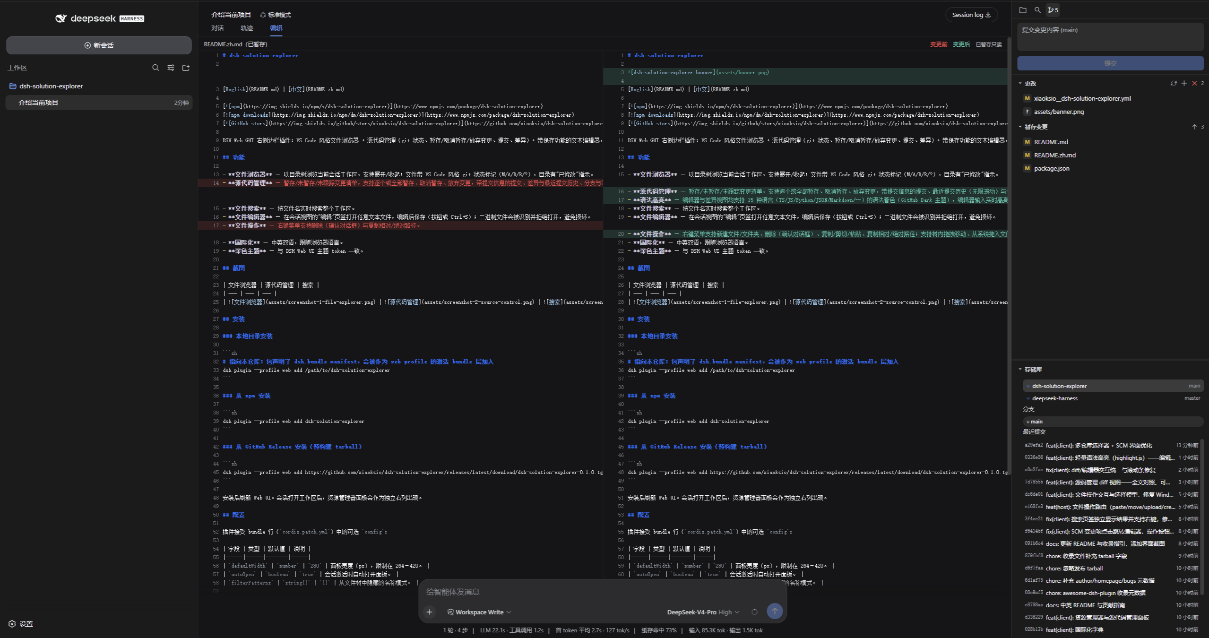Stage all changes with plus icon
1209x638 pixels.
click(1184, 83)
